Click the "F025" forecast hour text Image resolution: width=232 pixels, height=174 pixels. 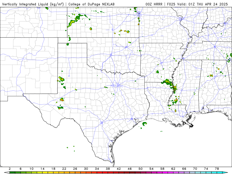(171, 4)
